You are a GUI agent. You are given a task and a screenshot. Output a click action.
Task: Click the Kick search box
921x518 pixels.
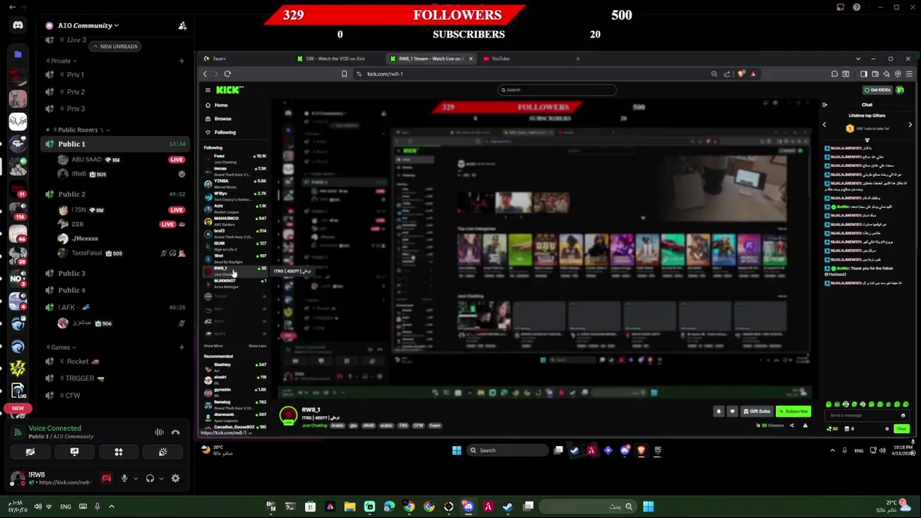pyautogui.click(x=558, y=90)
